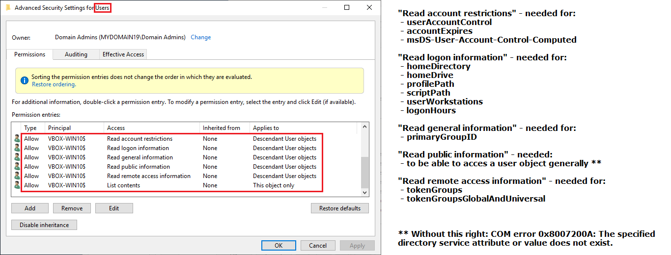671x255 pixels.
Task: Click the Edit button
Action: point(114,208)
